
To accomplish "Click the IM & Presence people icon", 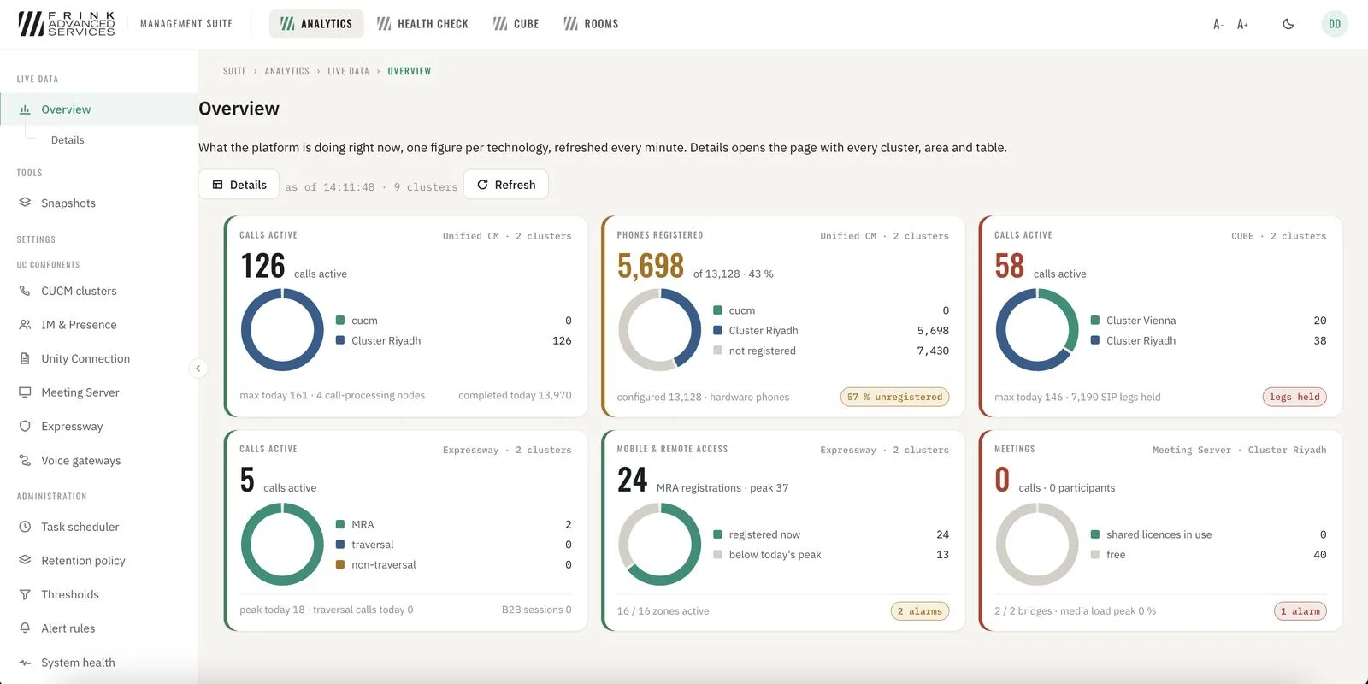I will click(25, 325).
